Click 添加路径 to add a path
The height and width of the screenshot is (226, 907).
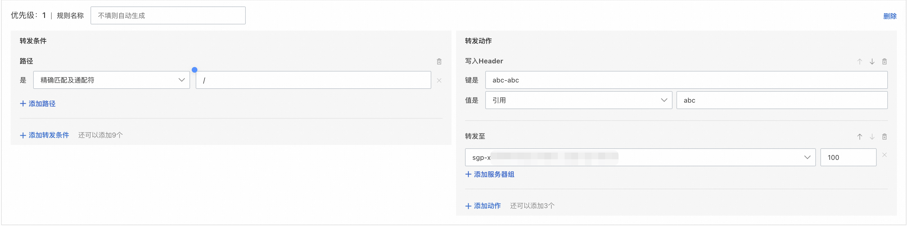[x=38, y=103]
